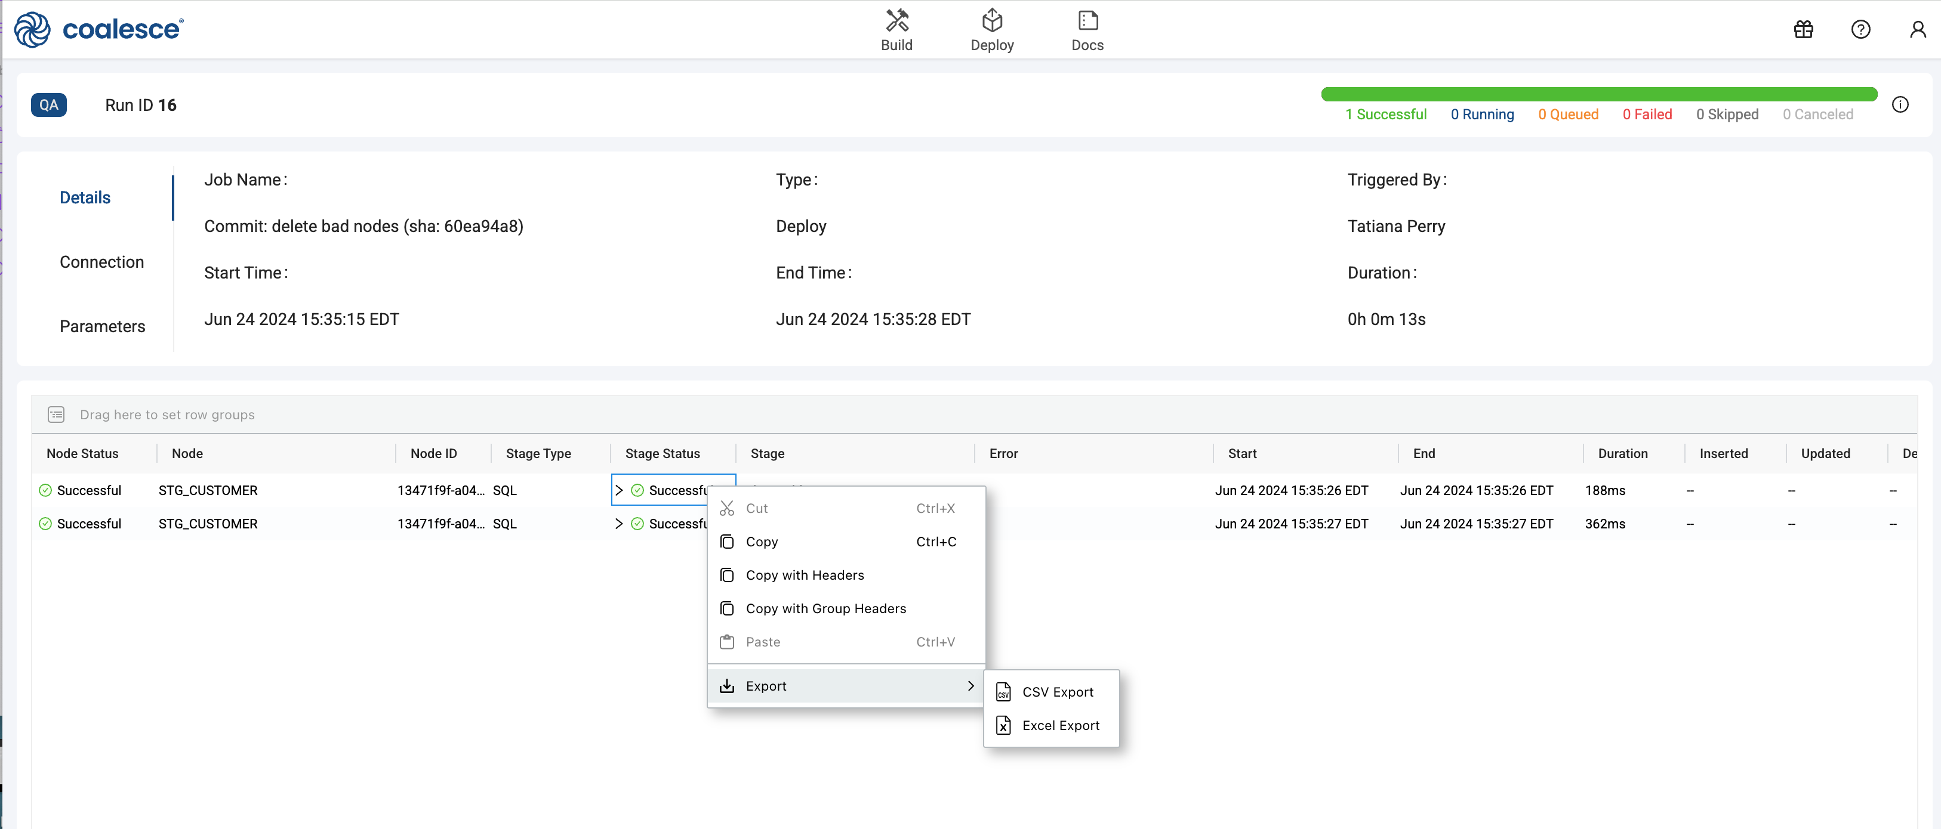Click the Coalesce logo
Viewport: 1941px width, 829px height.
98,29
